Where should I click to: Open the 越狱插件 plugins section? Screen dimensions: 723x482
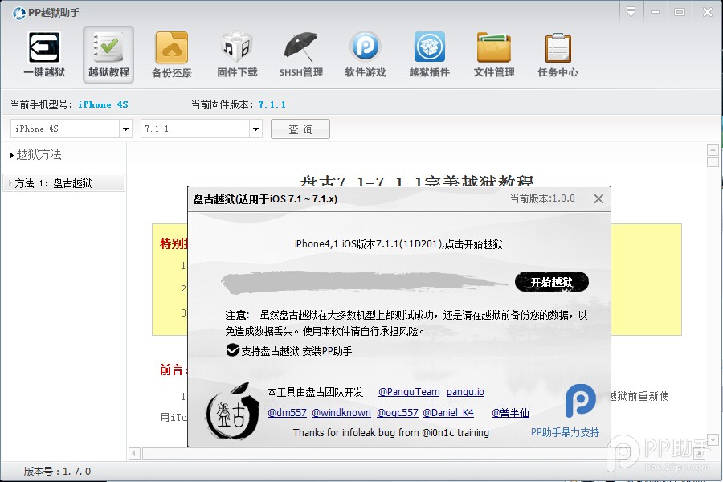pyautogui.click(x=429, y=54)
